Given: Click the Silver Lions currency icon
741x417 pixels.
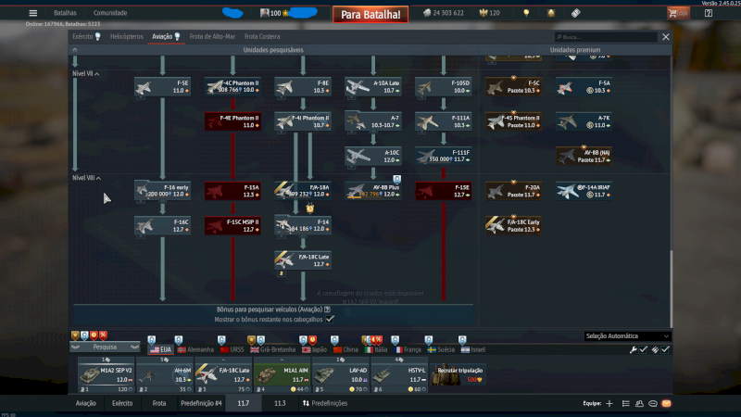Looking at the screenshot, I should [427, 14].
